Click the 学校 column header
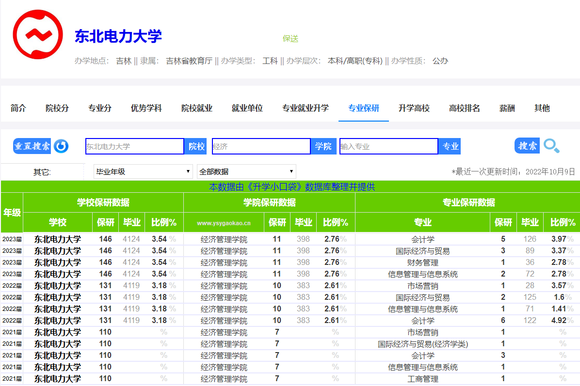The width and height of the screenshot is (580, 386). (x=58, y=222)
